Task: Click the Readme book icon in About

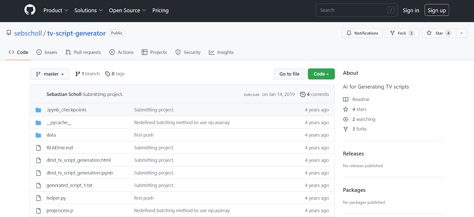Action: point(345,99)
